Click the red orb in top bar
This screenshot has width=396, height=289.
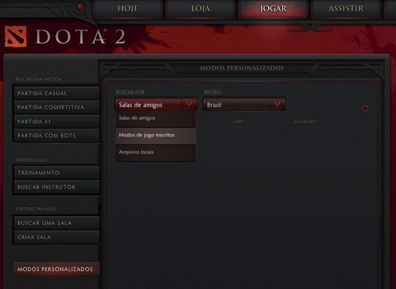click(80, 7)
